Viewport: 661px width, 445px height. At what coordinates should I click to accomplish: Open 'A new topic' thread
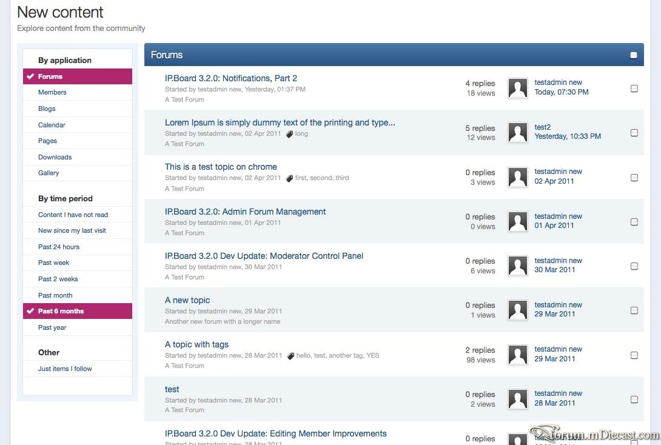pyautogui.click(x=187, y=300)
